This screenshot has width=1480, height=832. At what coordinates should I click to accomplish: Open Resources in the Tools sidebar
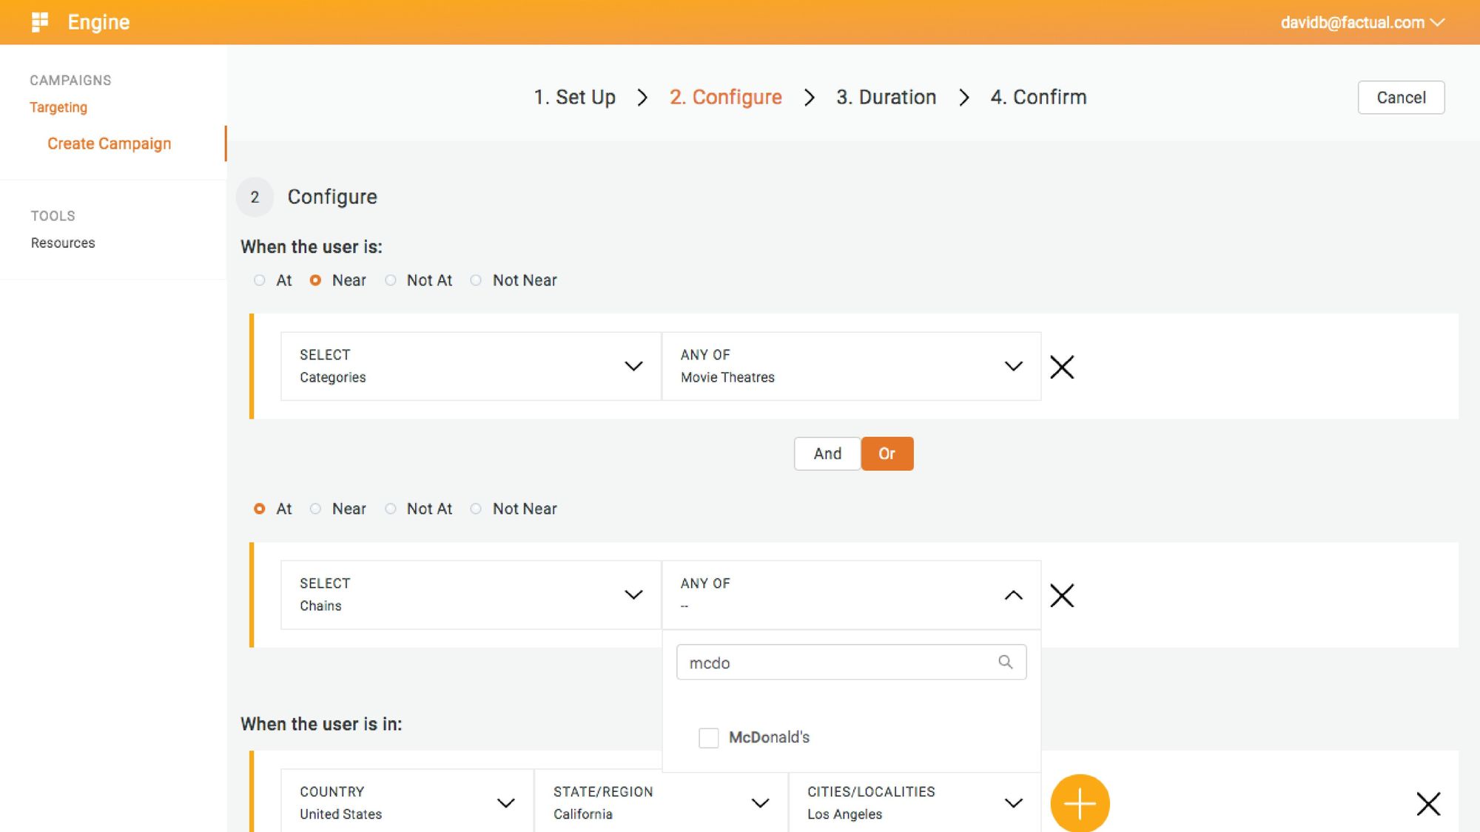coord(63,243)
